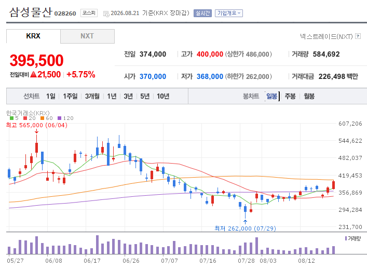This screenshot has height=269, width=367.
Task: Switch to the NXT tab
Action: point(87,36)
